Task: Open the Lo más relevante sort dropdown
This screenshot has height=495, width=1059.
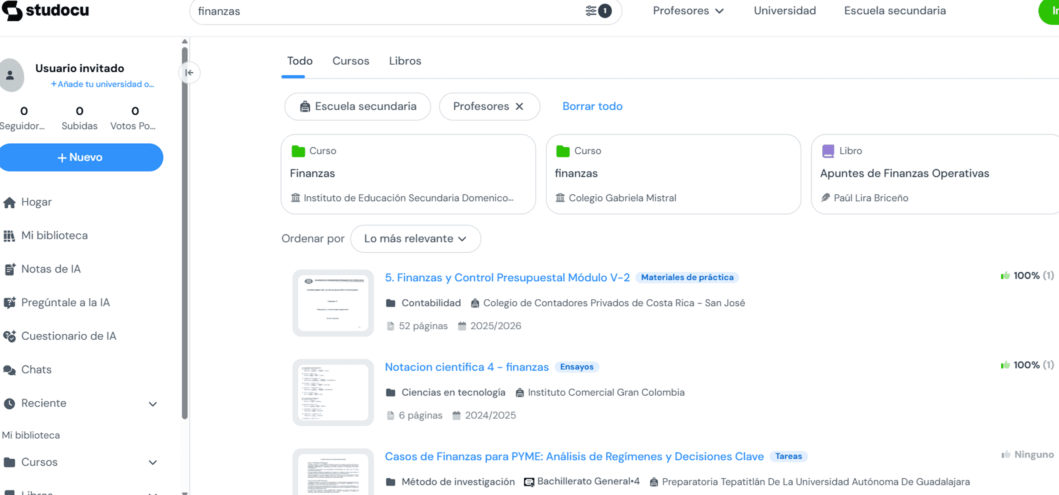Action: [415, 239]
